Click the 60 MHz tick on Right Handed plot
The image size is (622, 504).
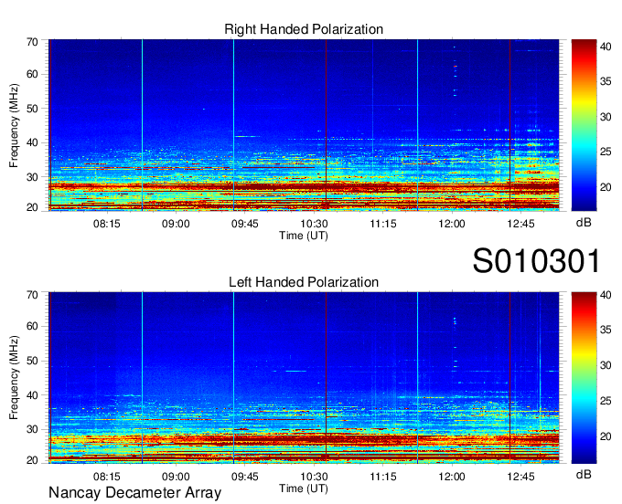(32, 75)
